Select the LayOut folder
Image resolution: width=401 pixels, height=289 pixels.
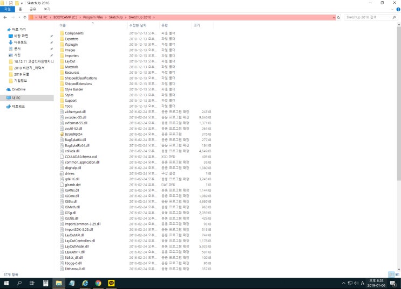tap(70, 61)
